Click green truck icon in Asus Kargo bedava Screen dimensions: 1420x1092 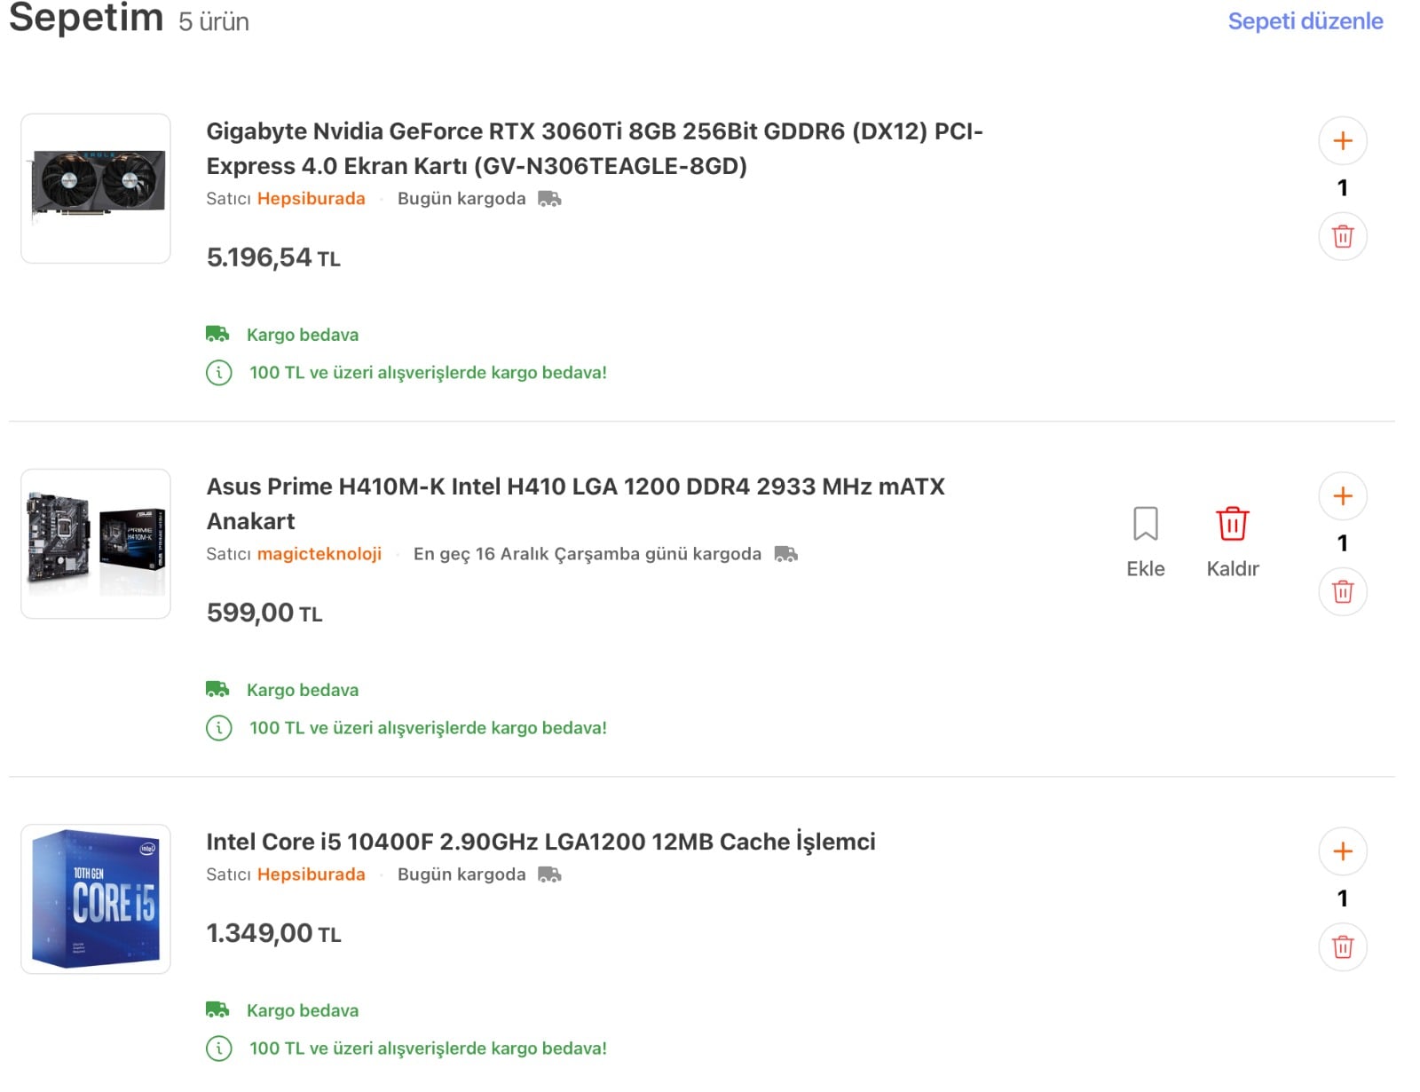[217, 689]
